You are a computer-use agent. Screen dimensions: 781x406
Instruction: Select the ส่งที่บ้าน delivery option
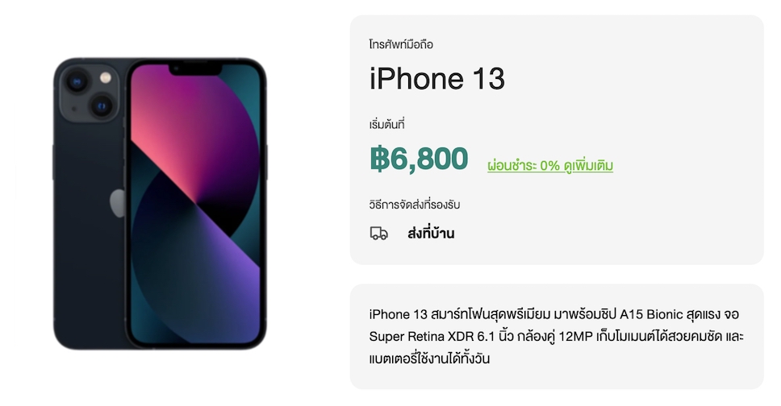coord(431,234)
